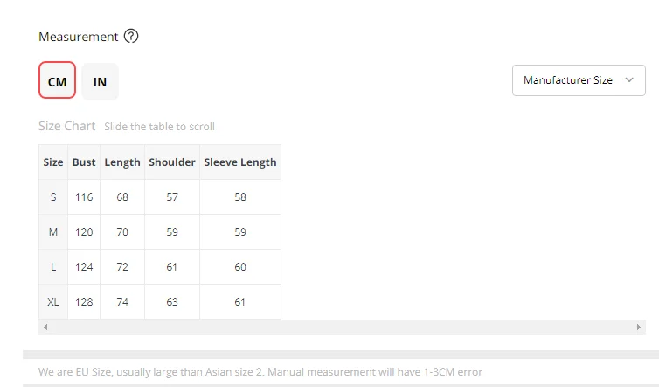This screenshot has height=387, width=659.
Task: Switch units to IN
Action: (100, 81)
